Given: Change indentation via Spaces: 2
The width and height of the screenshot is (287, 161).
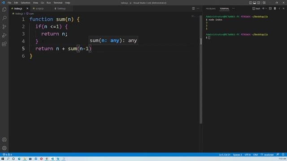Looking at the screenshot, I should click(237, 155).
